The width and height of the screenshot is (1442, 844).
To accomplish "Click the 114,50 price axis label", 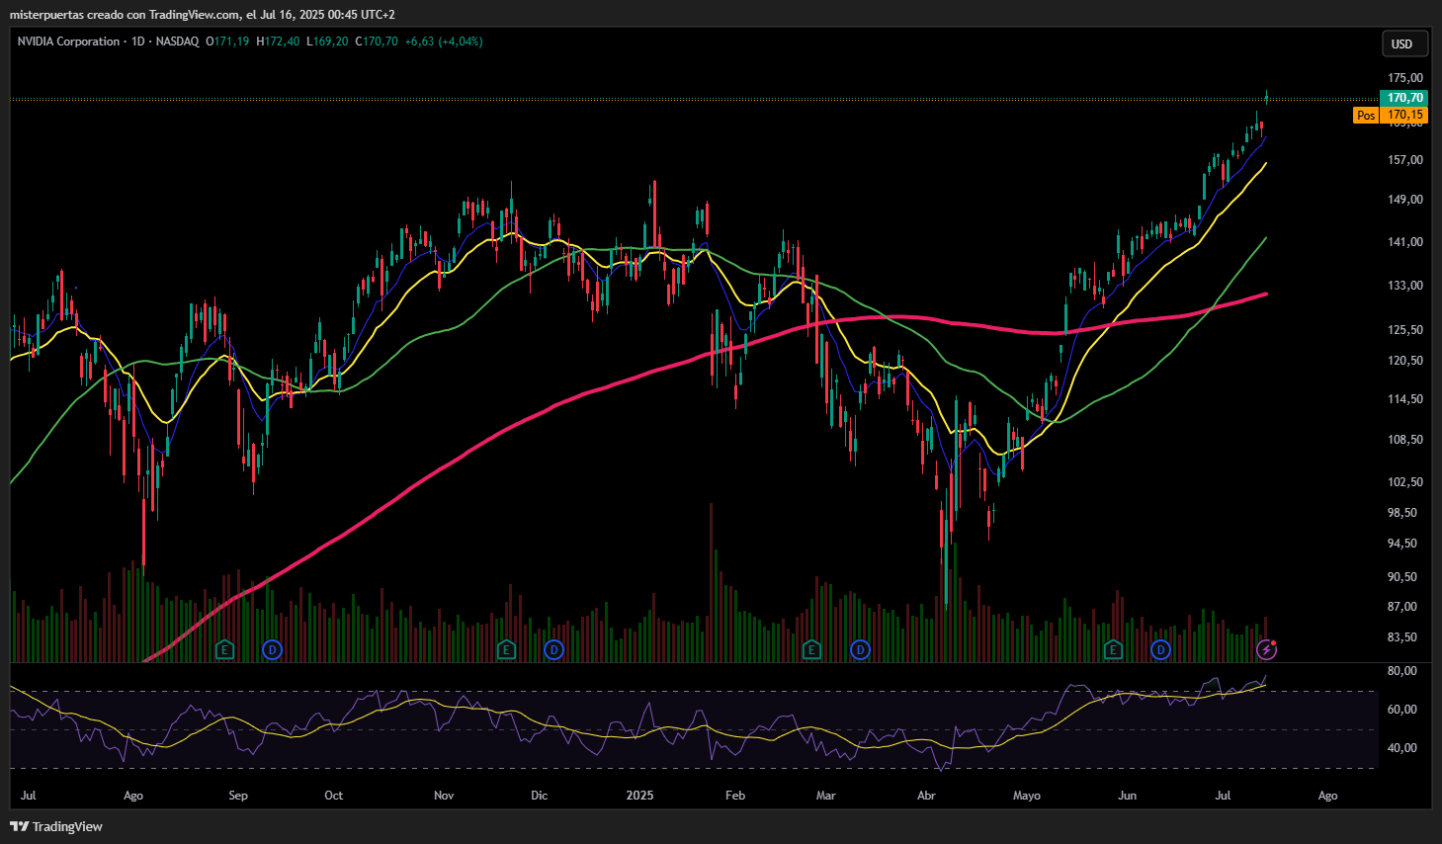I will point(1405,399).
